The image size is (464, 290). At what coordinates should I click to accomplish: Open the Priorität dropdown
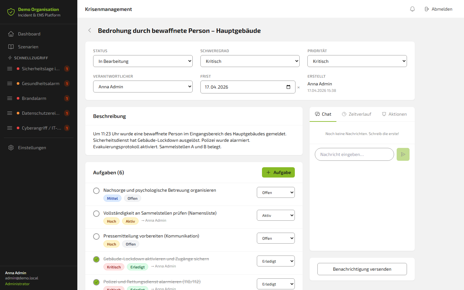click(357, 61)
